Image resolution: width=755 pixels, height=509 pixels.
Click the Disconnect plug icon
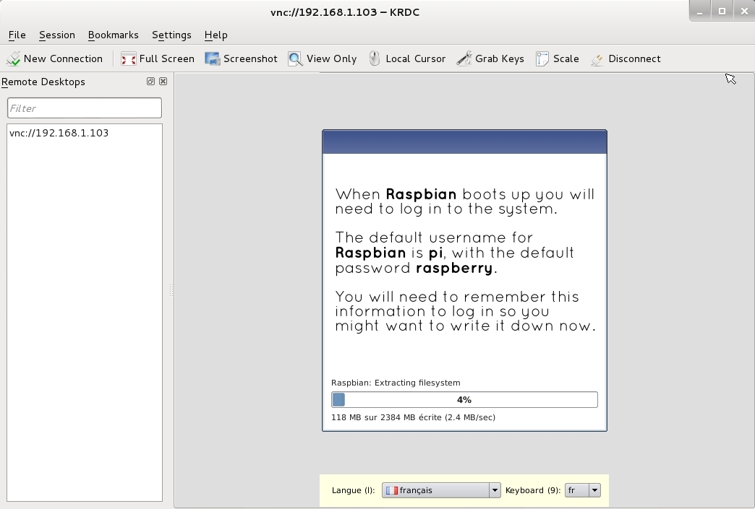[x=597, y=58]
